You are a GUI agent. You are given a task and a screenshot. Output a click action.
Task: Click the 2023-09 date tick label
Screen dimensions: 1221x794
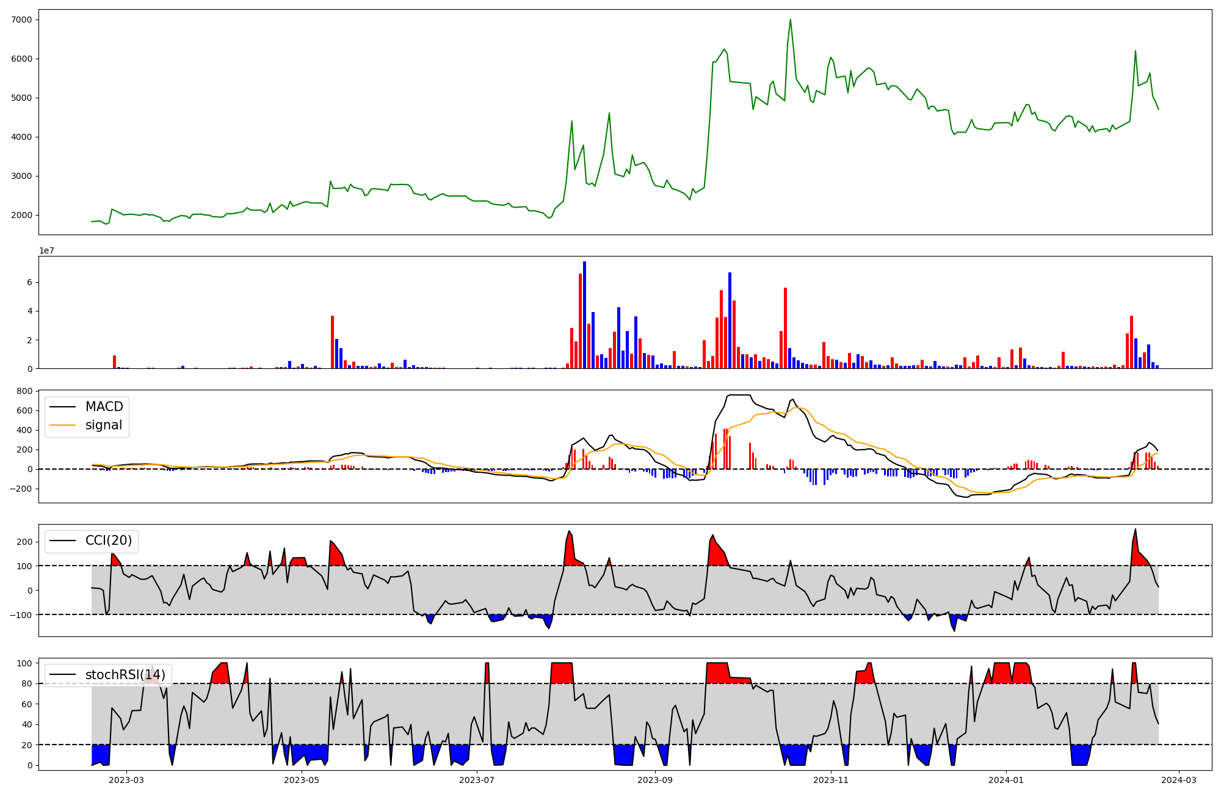(655, 780)
